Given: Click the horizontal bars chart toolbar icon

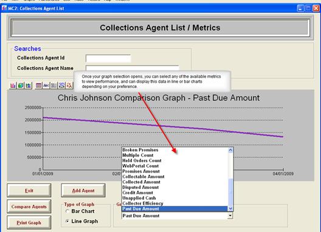Looking at the screenshot, I should [x=28, y=85].
